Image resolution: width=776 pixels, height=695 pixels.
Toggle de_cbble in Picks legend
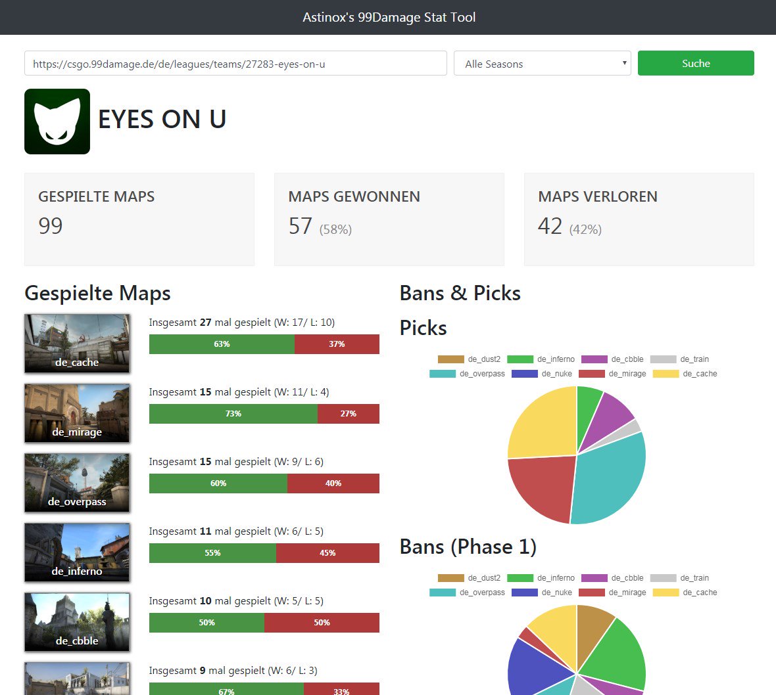point(613,359)
